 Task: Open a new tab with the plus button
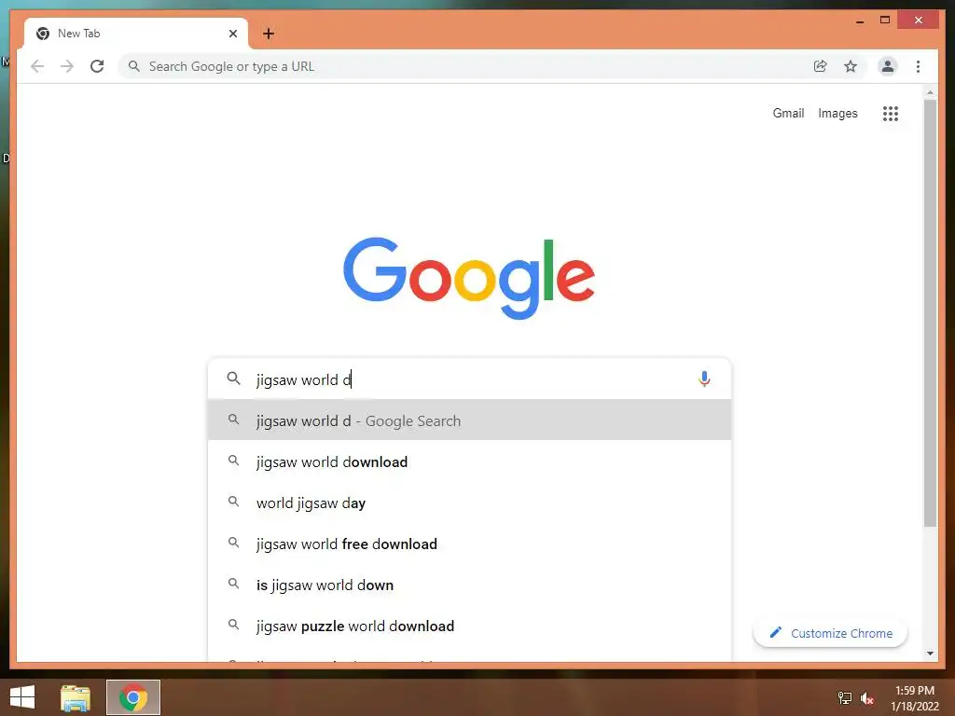tap(269, 34)
